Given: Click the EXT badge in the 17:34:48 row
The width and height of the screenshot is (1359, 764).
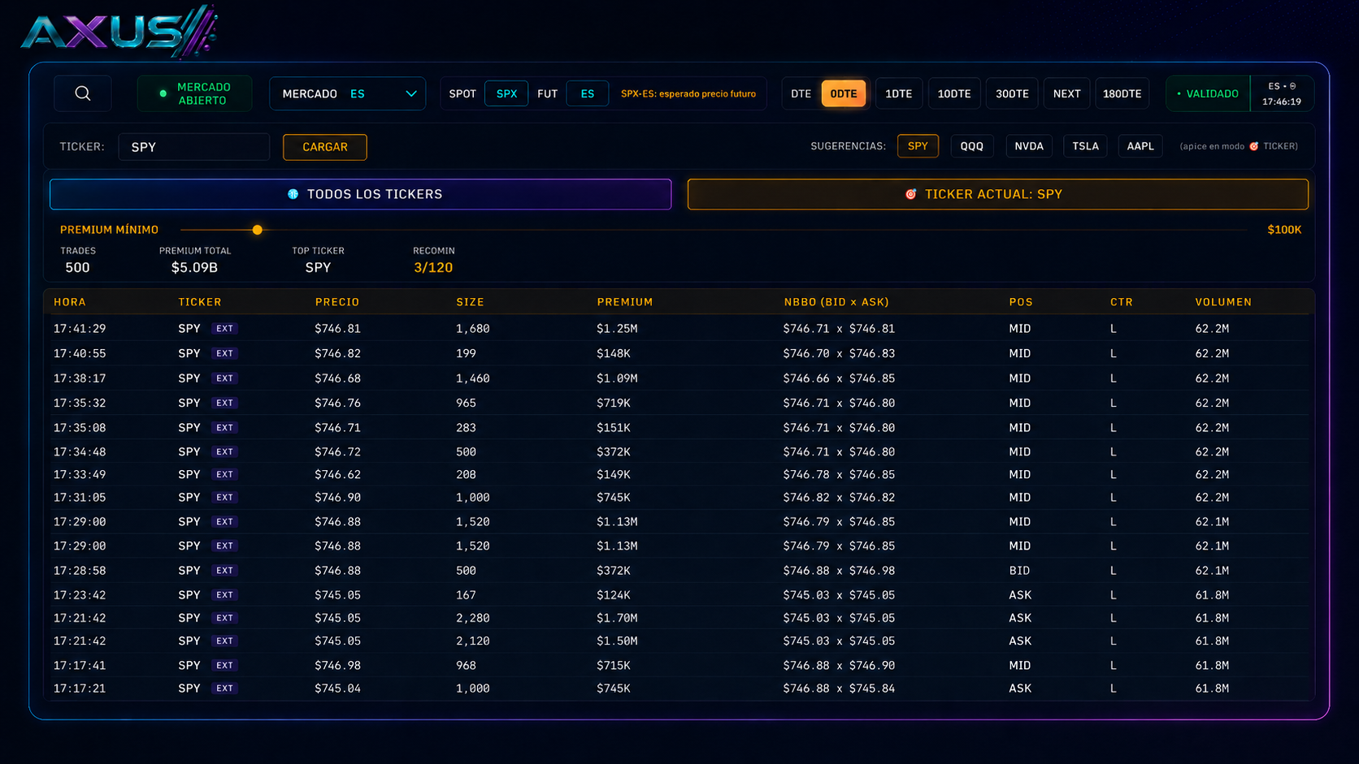Looking at the screenshot, I should tap(224, 452).
